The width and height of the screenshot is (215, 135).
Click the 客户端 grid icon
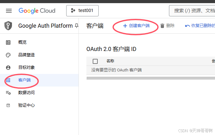click(x=8, y=80)
